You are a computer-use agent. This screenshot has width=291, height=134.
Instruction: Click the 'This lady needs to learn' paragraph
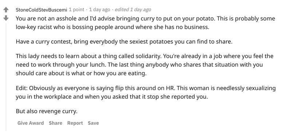pos(144,65)
